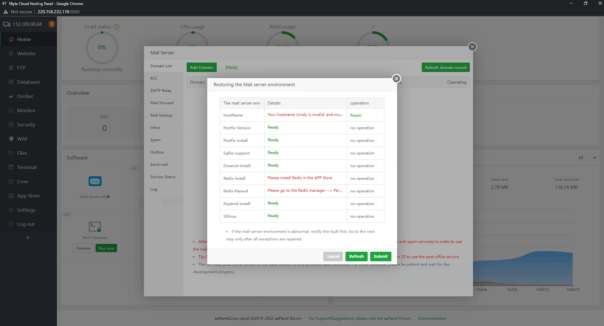The width and height of the screenshot is (604, 326).
Task: Click aaPanel Forum support link
Action: 360,318
